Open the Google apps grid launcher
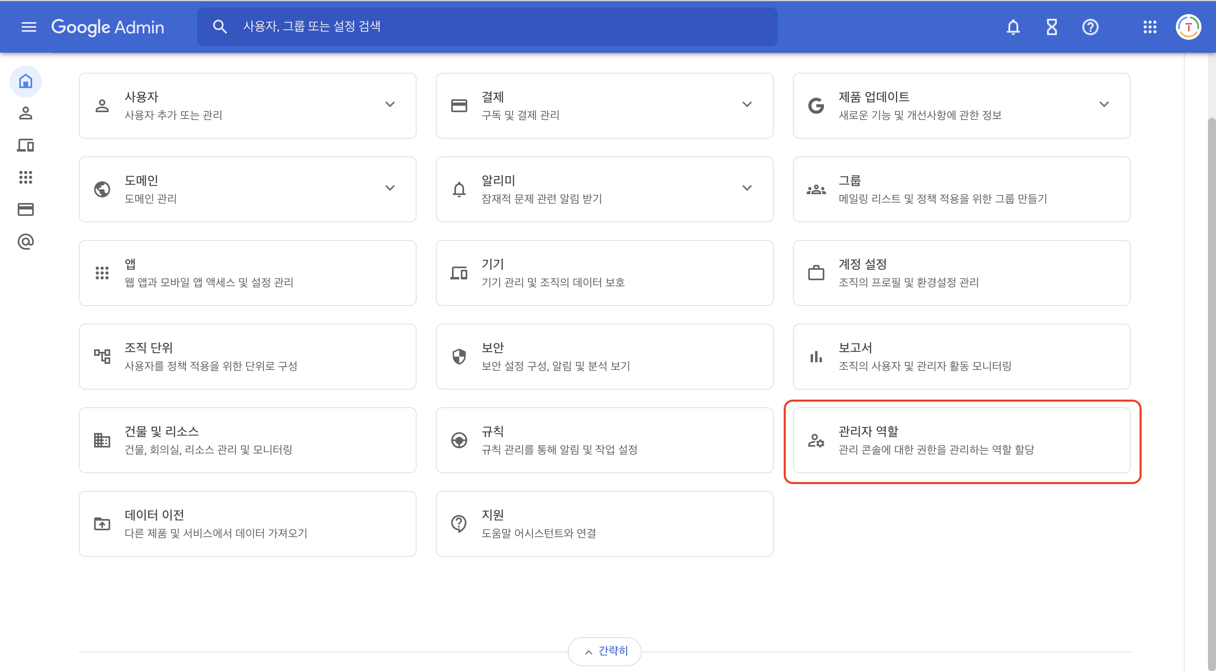The image size is (1216, 671). point(1149,27)
